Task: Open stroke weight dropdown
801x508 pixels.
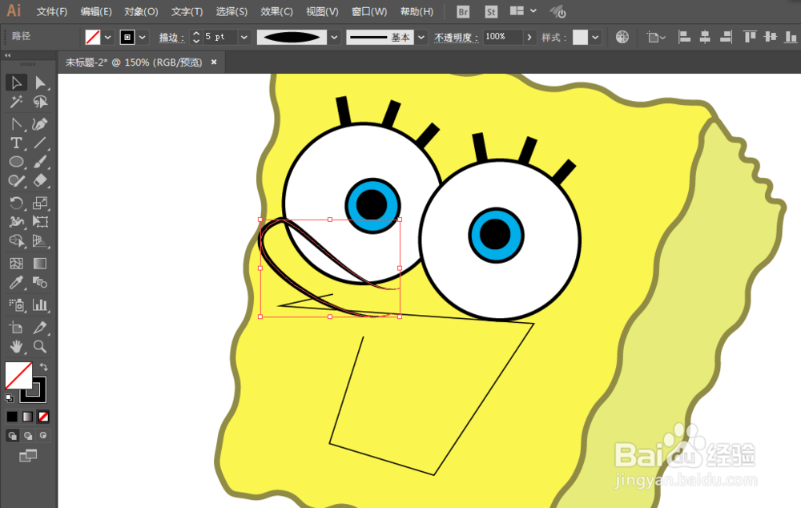Action: coord(244,38)
